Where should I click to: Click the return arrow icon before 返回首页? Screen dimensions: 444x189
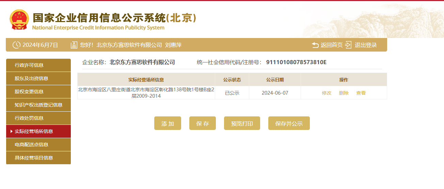point(315,45)
